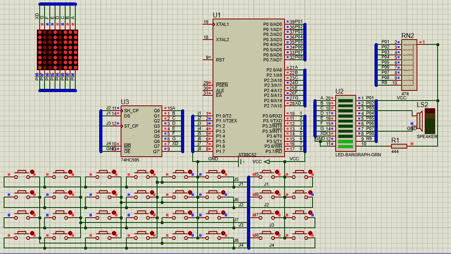Viewport: 451px width, 254px height.
Task: Select the P3.6/WR pin label
Action: pos(274,146)
